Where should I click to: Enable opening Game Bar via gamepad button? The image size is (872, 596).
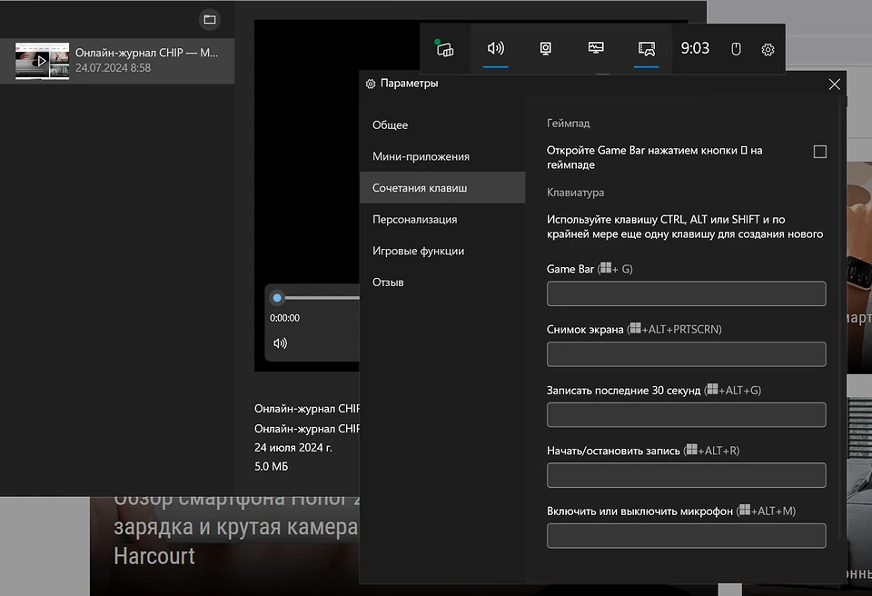coord(820,152)
